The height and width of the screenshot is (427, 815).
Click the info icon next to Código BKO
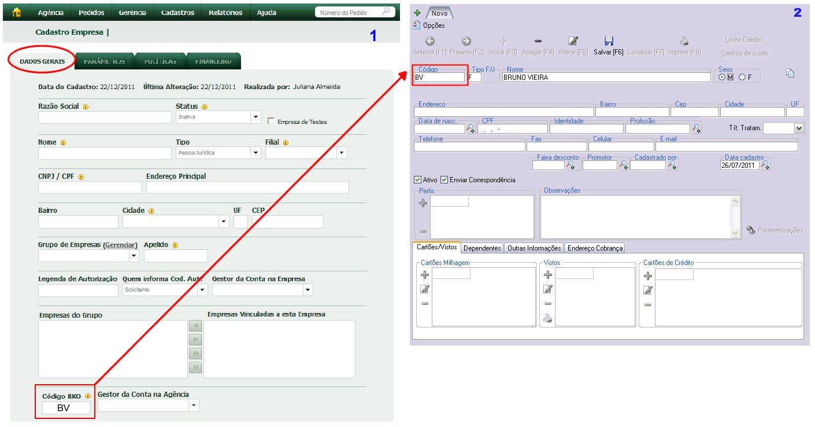[88, 396]
